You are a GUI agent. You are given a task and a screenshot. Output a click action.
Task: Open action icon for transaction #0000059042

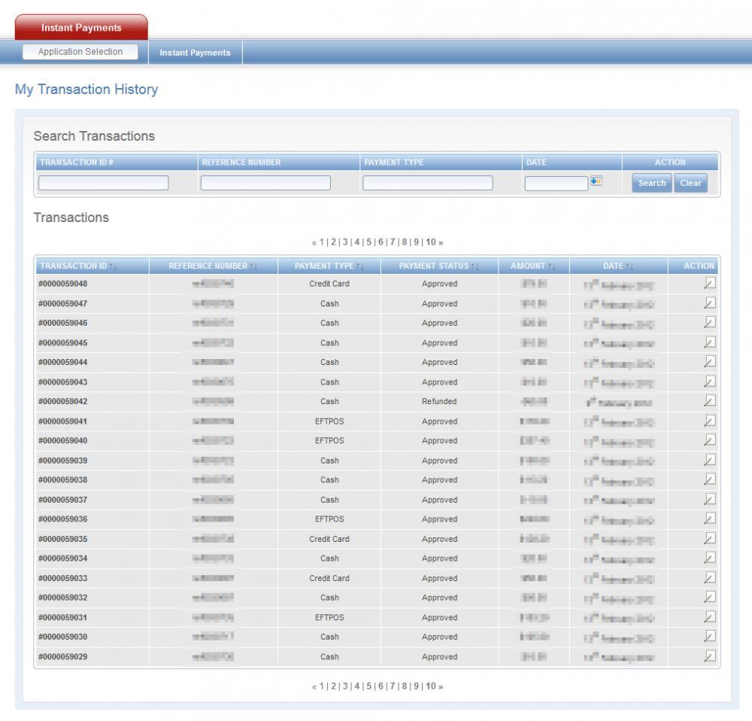(708, 401)
